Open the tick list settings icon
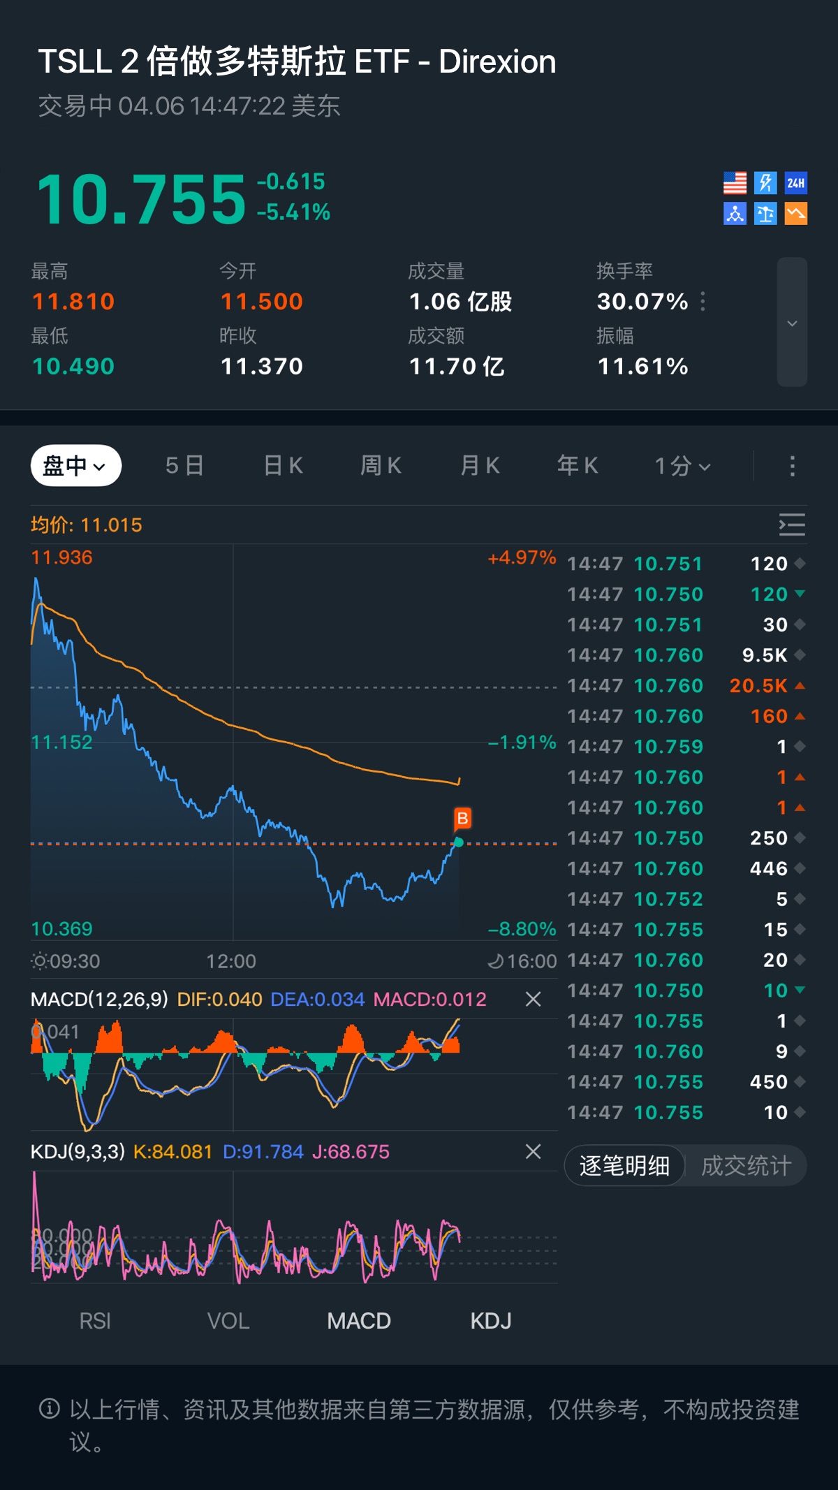Image resolution: width=838 pixels, height=1490 pixels. [x=792, y=525]
